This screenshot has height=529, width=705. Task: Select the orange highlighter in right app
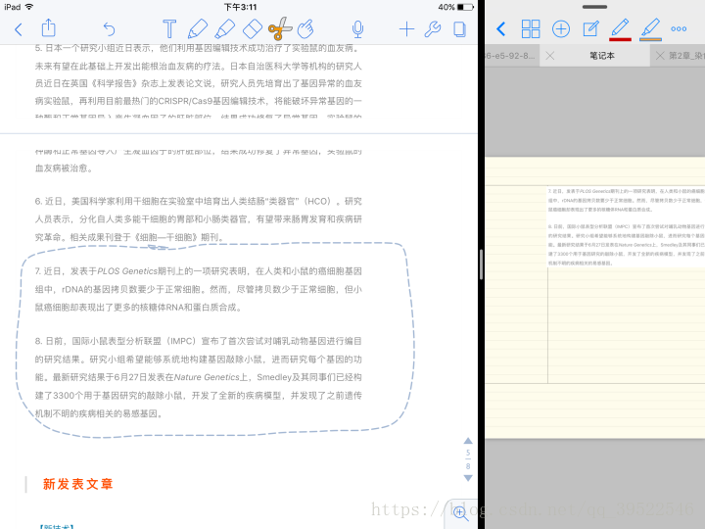pyautogui.click(x=650, y=29)
